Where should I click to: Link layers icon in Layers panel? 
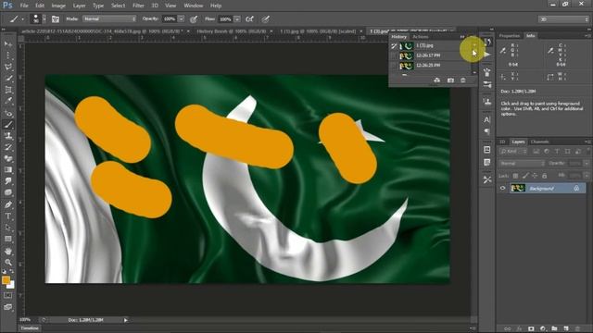tap(508, 329)
